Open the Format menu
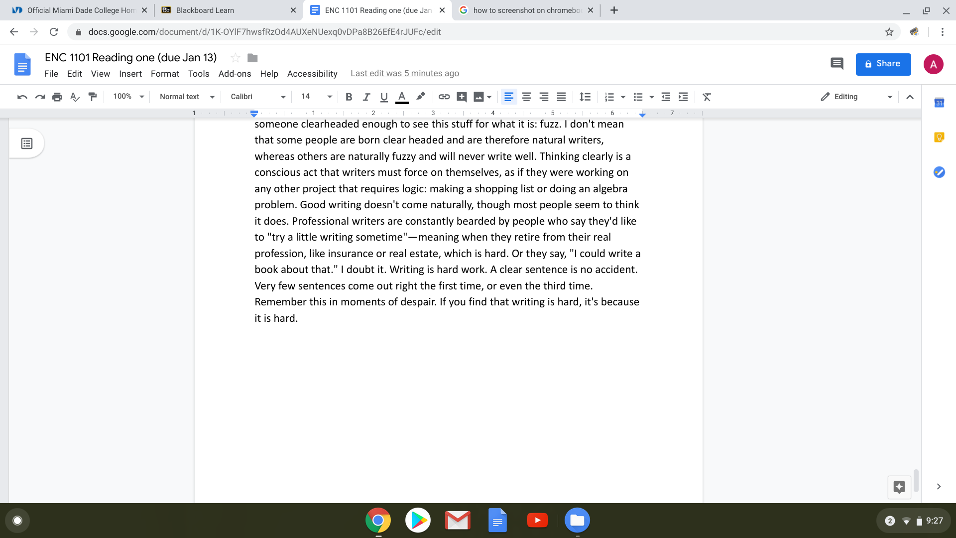The image size is (956, 538). pos(165,74)
